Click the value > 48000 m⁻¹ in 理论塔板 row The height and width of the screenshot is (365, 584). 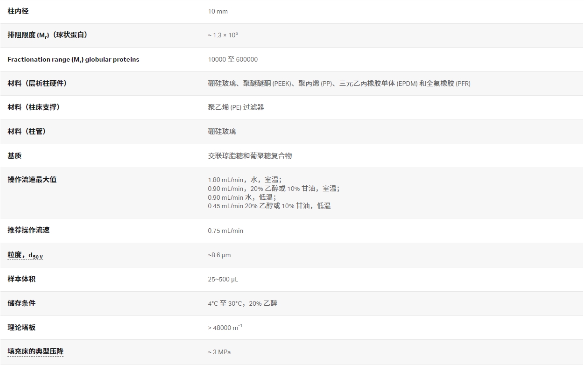[x=225, y=327]
